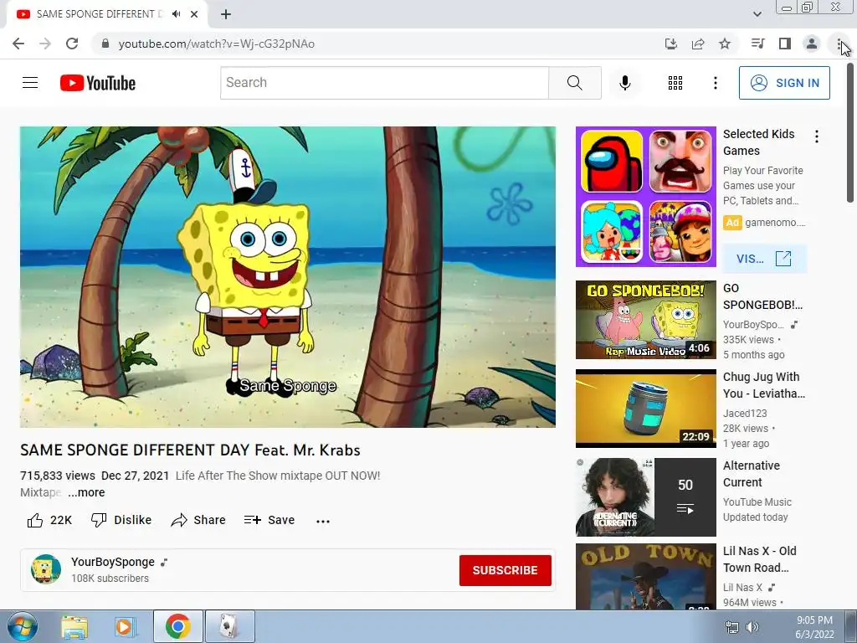Viewport: 857px width, 643px height.
Task: Click the video player to pause
Action: [288, 276]
